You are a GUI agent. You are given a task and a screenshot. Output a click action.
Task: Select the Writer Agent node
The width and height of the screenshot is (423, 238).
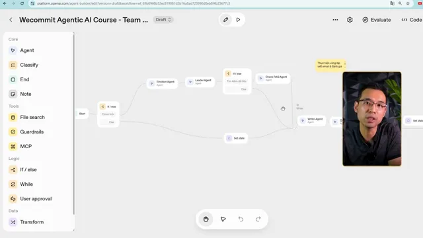pyautogui.click(x=311, y=120)
